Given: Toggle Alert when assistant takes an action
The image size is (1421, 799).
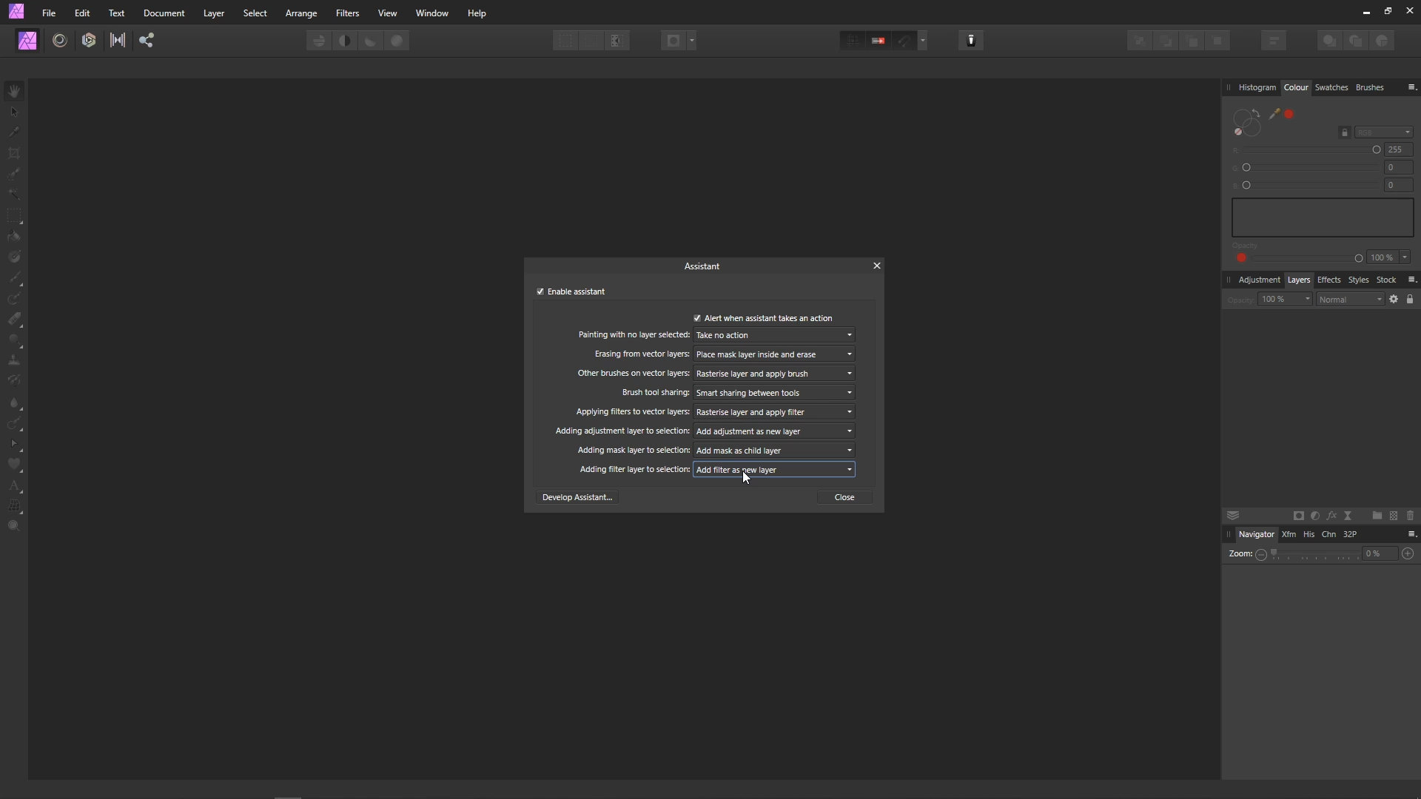Looking at the screenshot, I should point(697,318).
